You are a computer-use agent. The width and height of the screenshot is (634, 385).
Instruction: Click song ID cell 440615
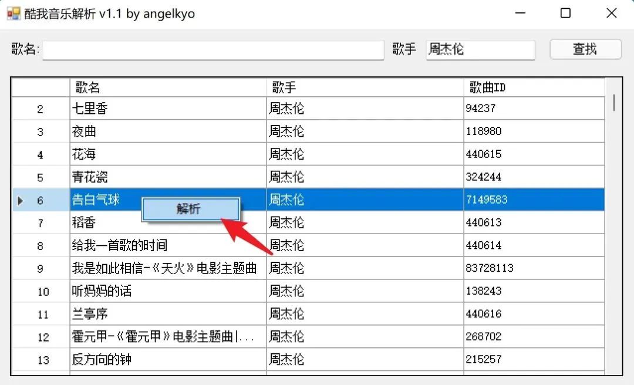point(534,154)
